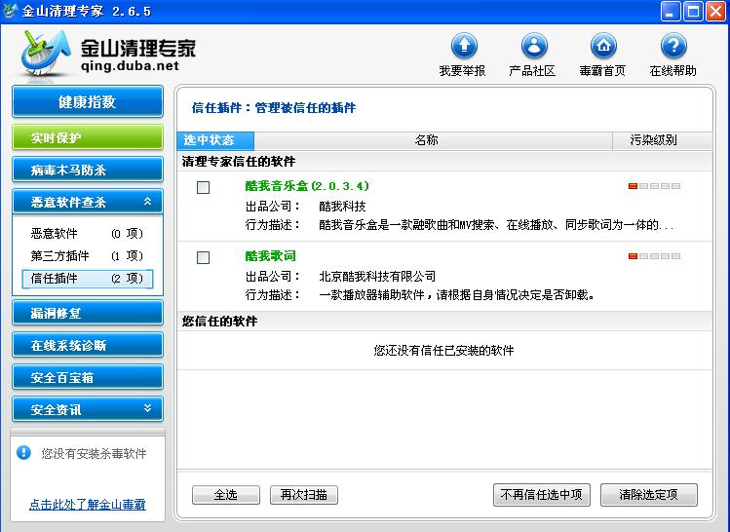Screen dimensions: 730x532
Task: Minimize the window
Action: click(671, 11)
